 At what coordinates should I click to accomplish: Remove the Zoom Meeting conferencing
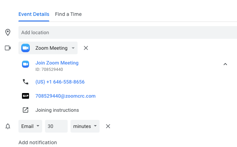tap(86, 48)
